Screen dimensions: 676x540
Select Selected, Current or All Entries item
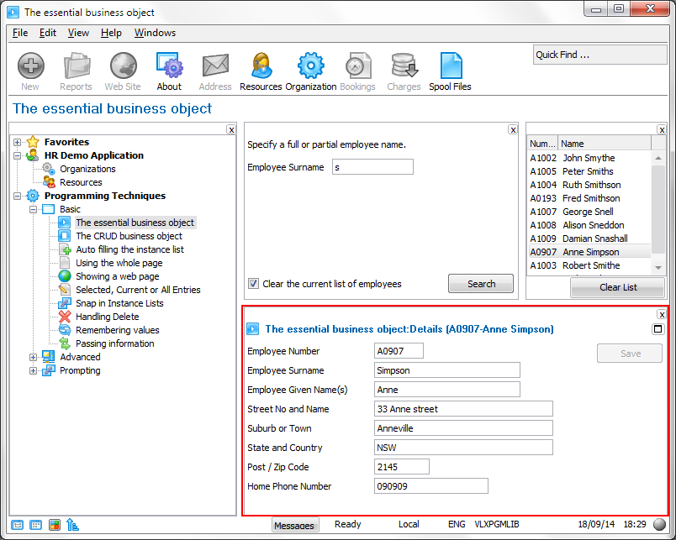[138, 290]
